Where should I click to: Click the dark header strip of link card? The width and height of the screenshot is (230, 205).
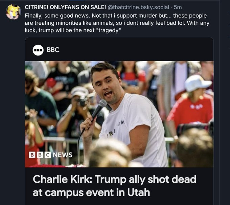coord(119,49)
